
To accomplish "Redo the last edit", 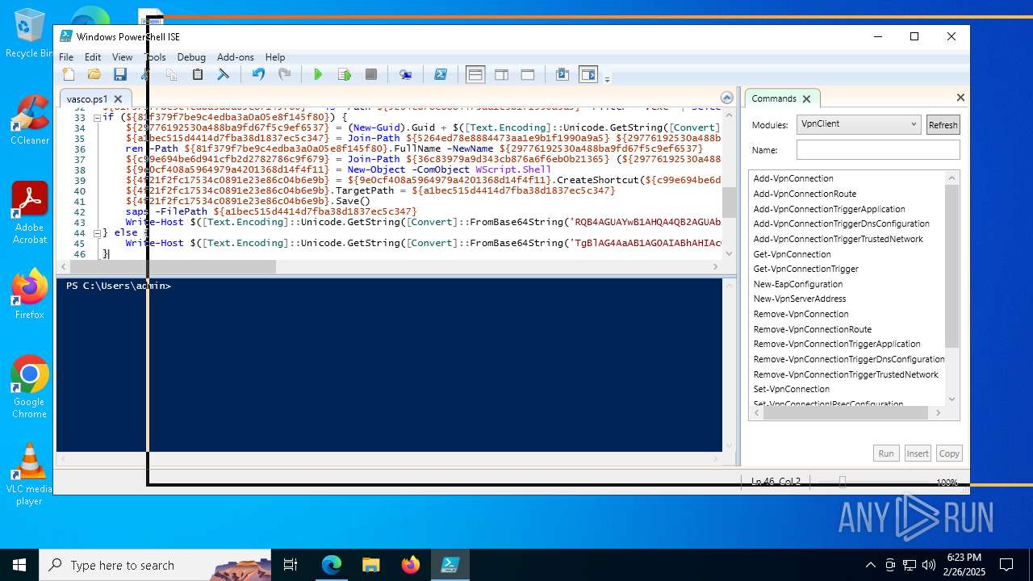I will pos(284,74).
